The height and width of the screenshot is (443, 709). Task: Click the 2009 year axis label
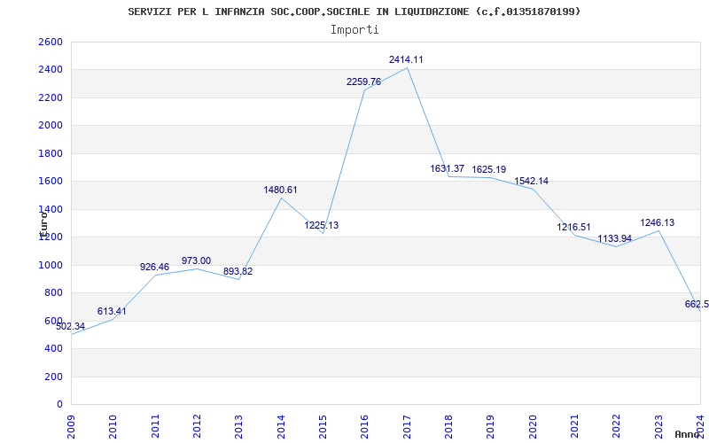(x=71, y=426)
